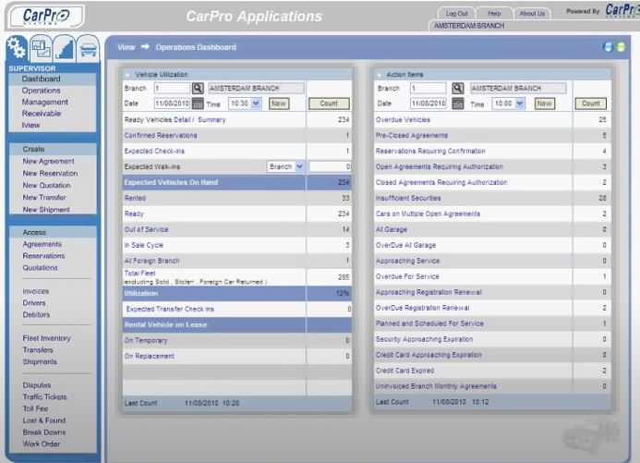Click Branch number field in Vehicle Utilization
Image resolution: width=640 pixels, height=463 pixels.
click(x=172, y=88)
